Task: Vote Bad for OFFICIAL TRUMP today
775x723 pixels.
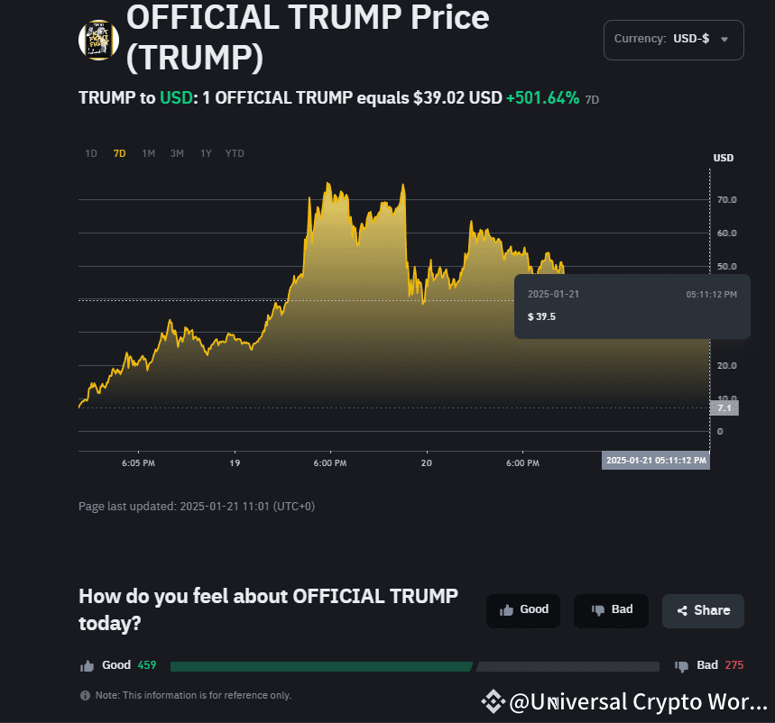Action: [611, 610]
